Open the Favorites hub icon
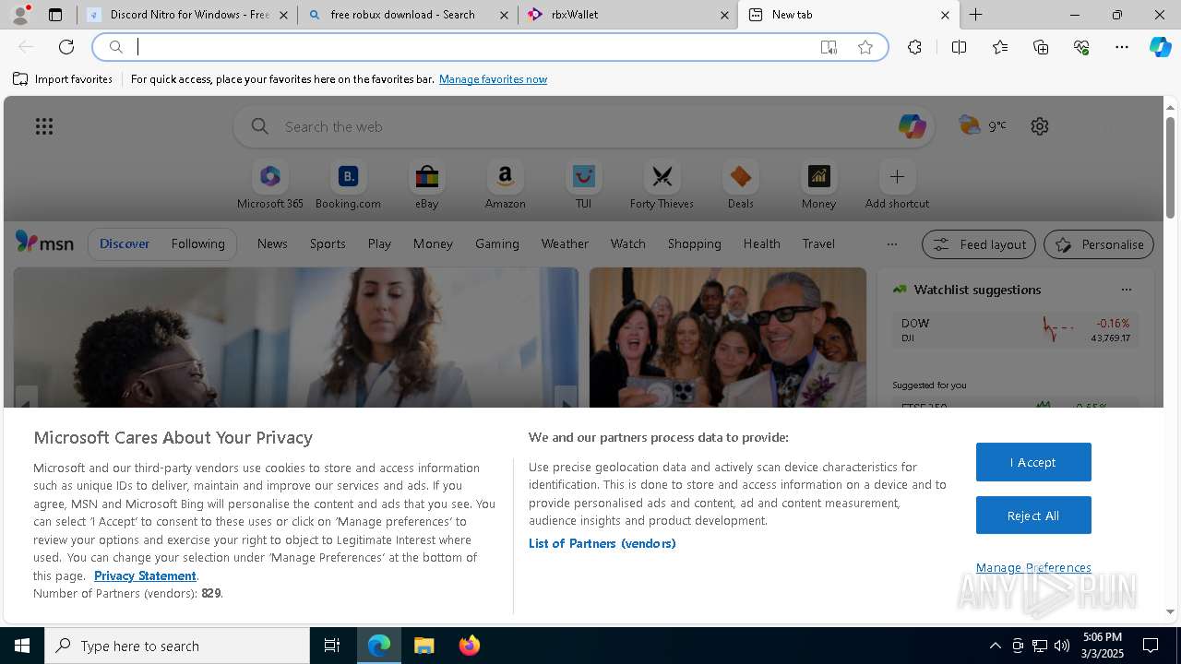The width and height of the screenshot is (1181, 664). [x=1000, y=47]
